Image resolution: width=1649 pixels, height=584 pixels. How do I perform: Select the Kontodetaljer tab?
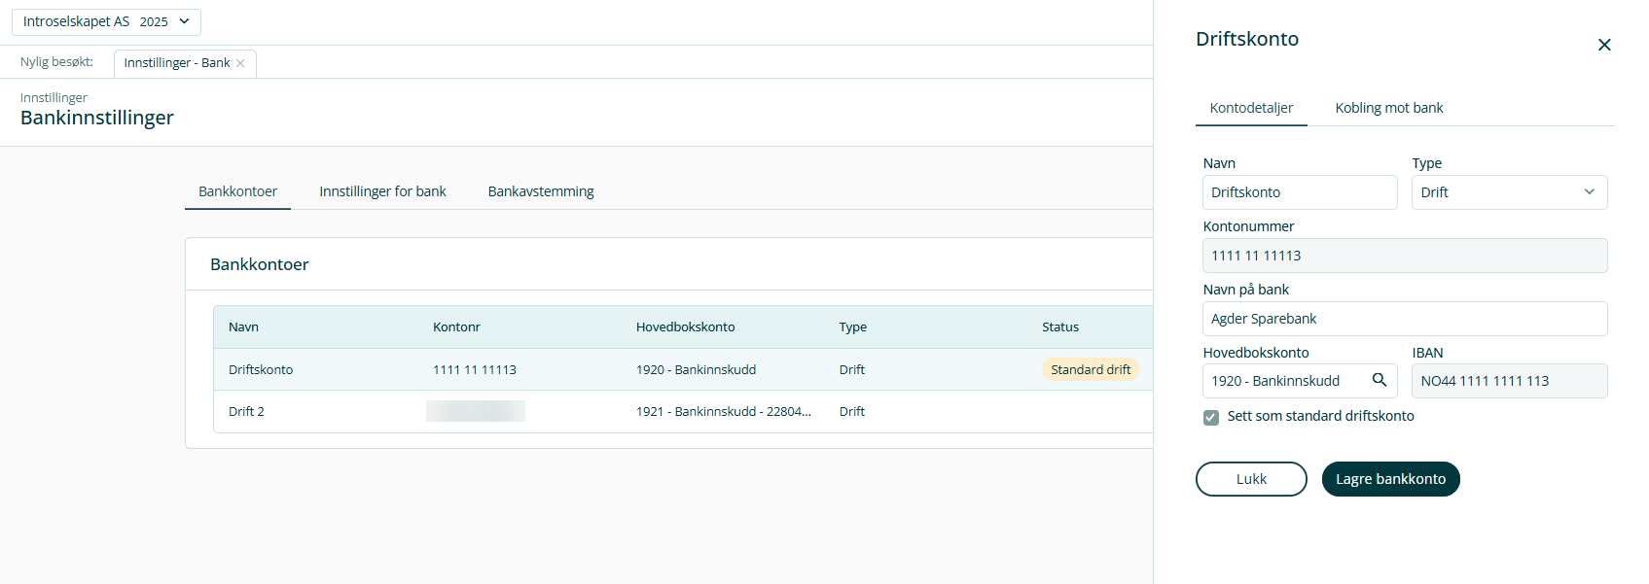coord(1251,108)
